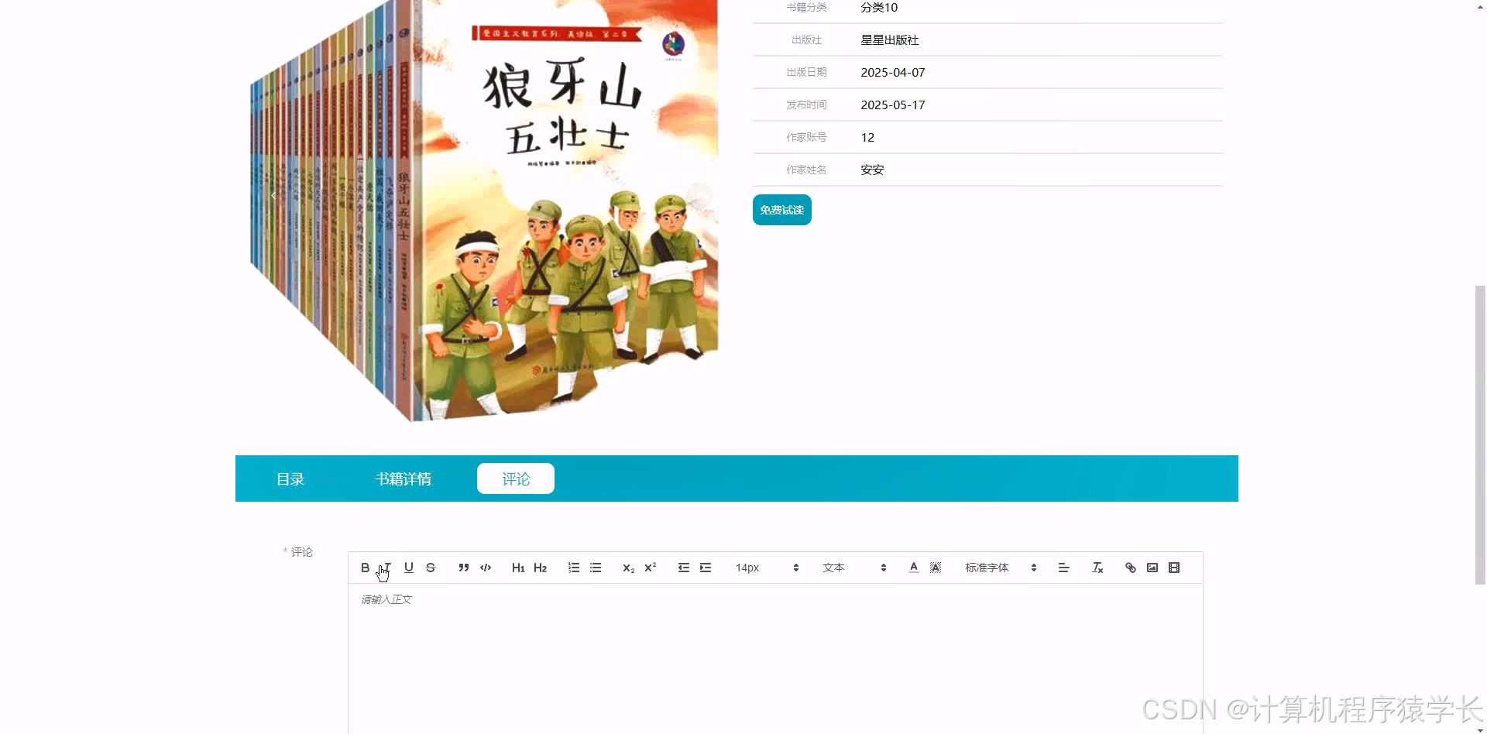The height and width of the screenshot is (734, 1487).
Task: Select the category value 分类10
Action: 879,7
